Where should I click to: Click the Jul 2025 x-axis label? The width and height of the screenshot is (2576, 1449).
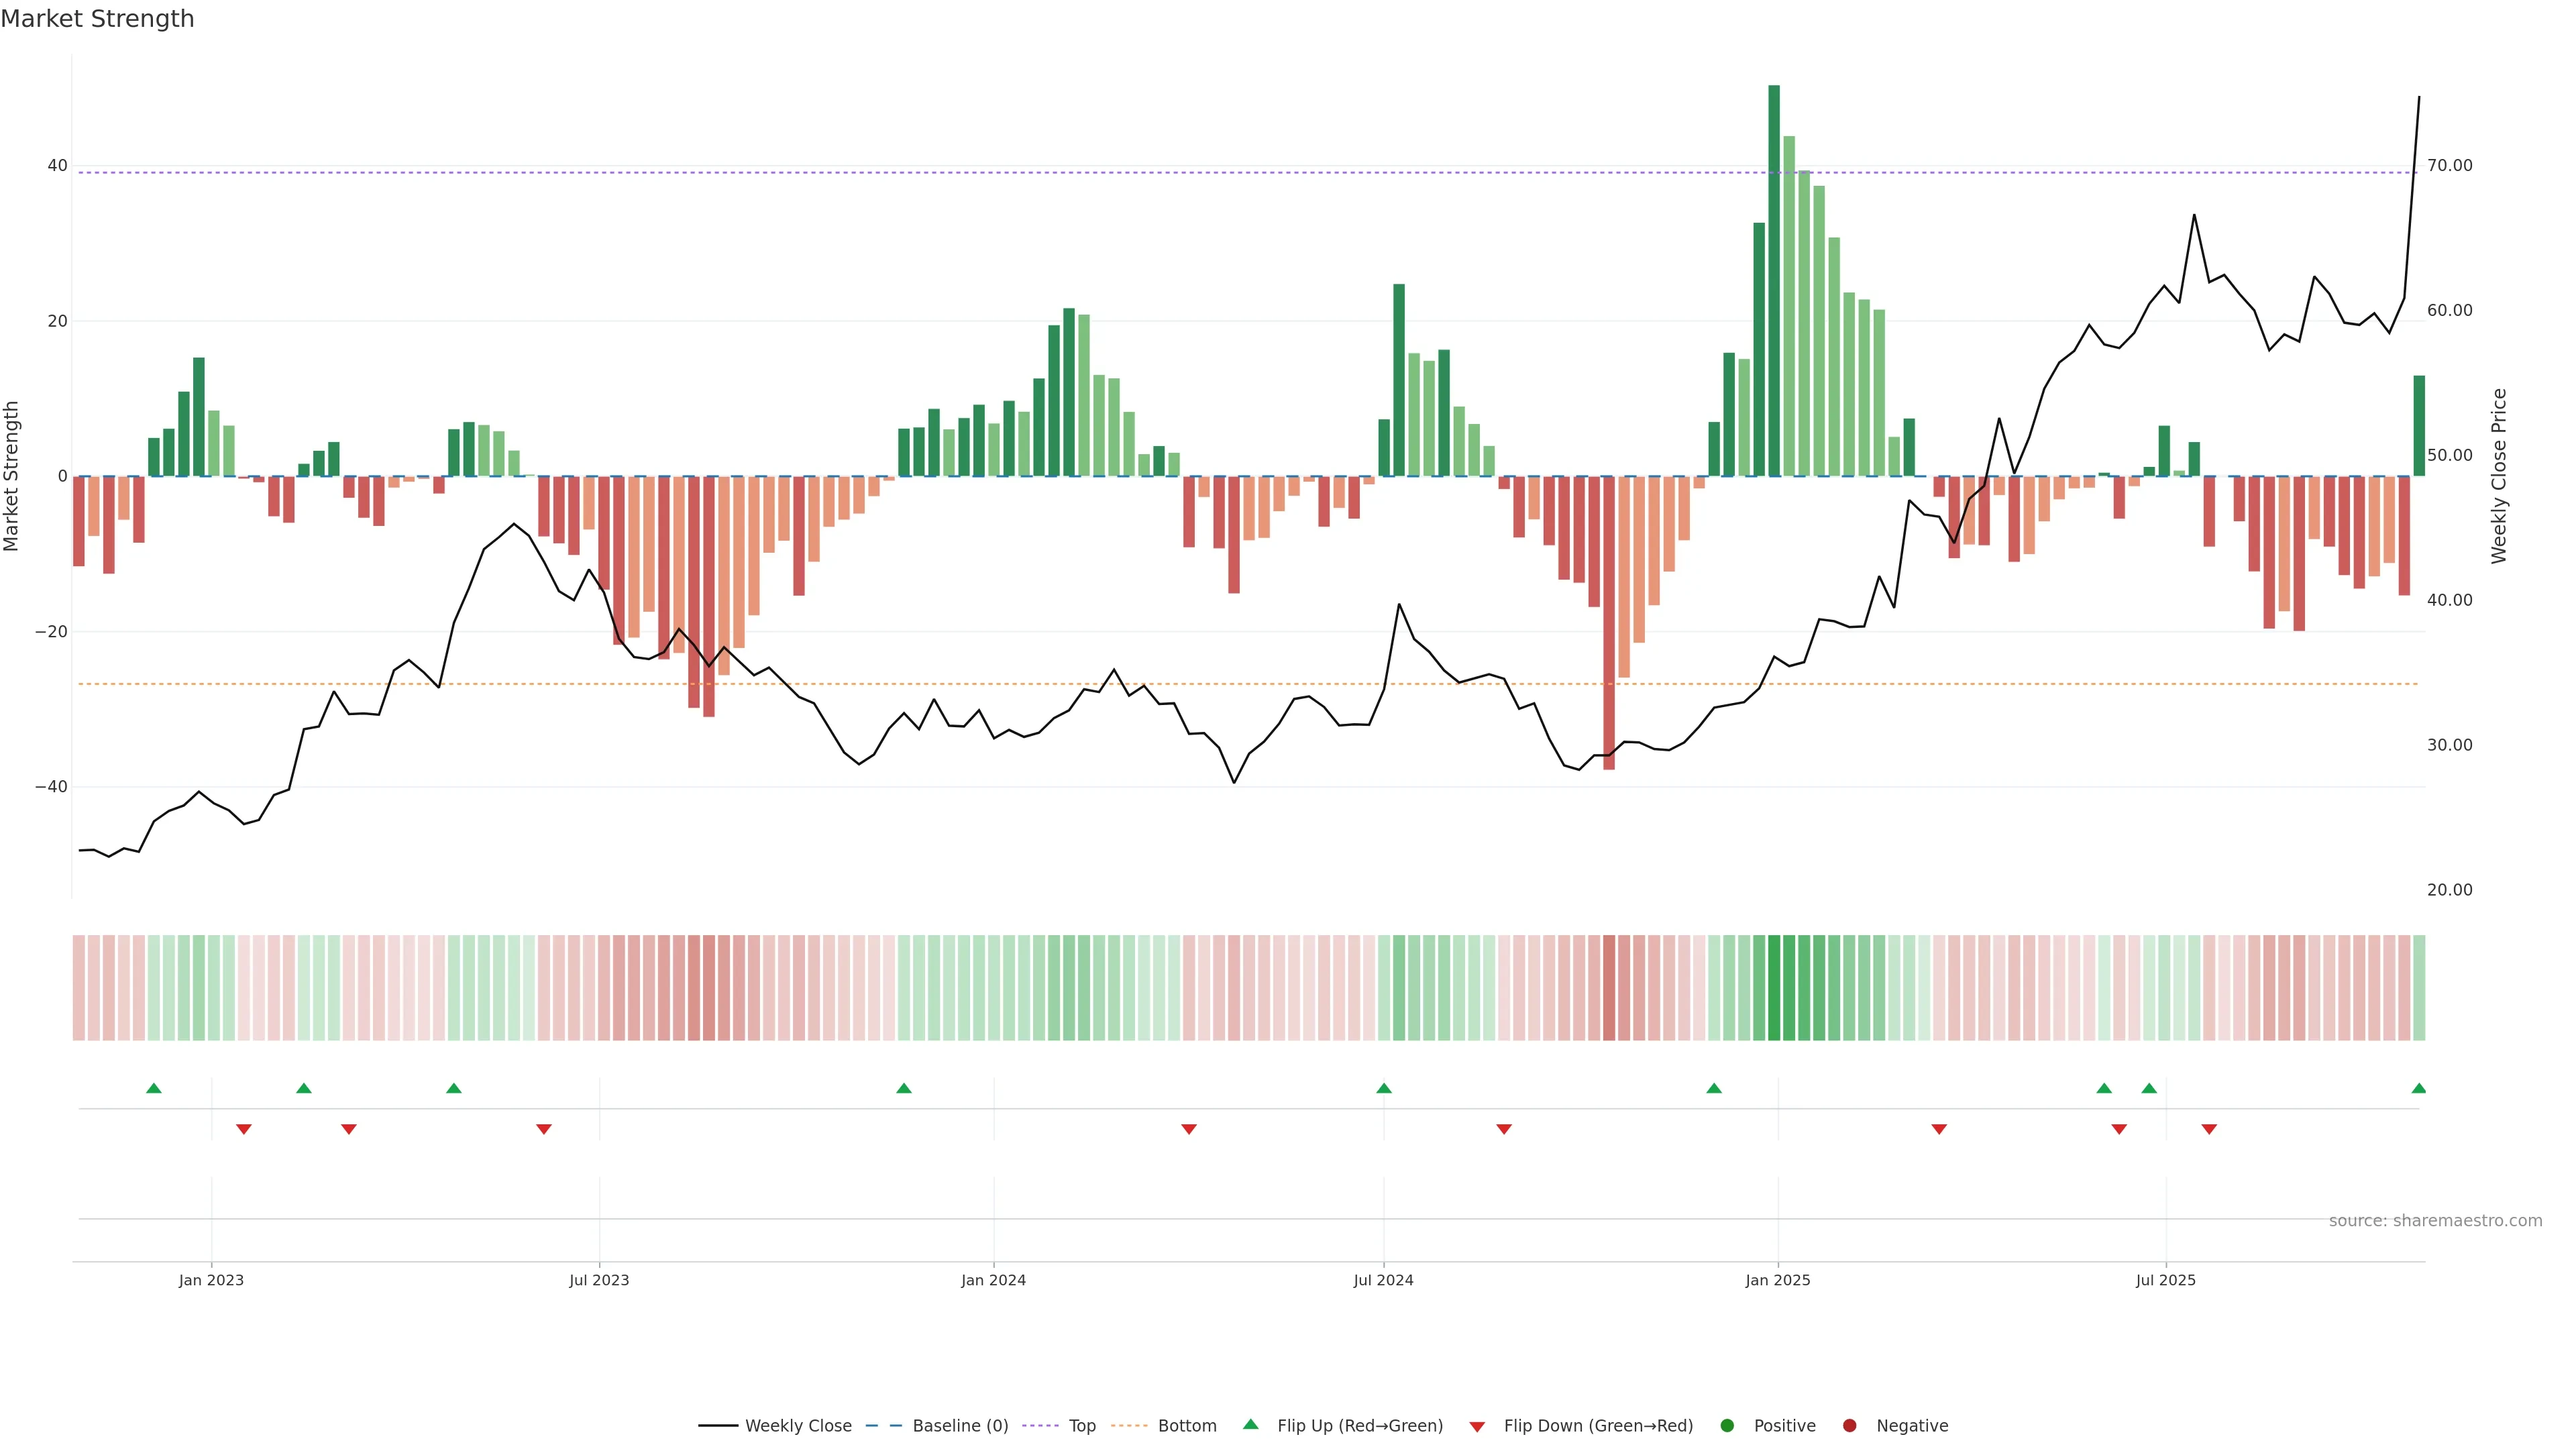[2165, 1280]
